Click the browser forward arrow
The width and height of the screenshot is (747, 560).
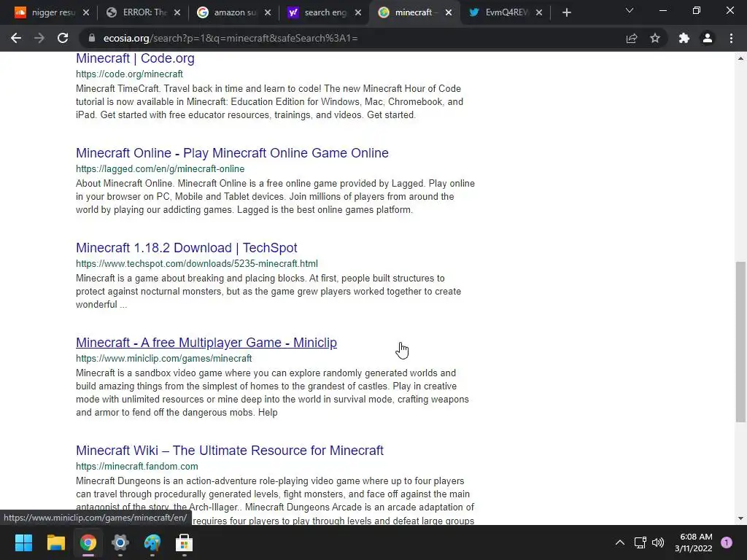(39, 38)
